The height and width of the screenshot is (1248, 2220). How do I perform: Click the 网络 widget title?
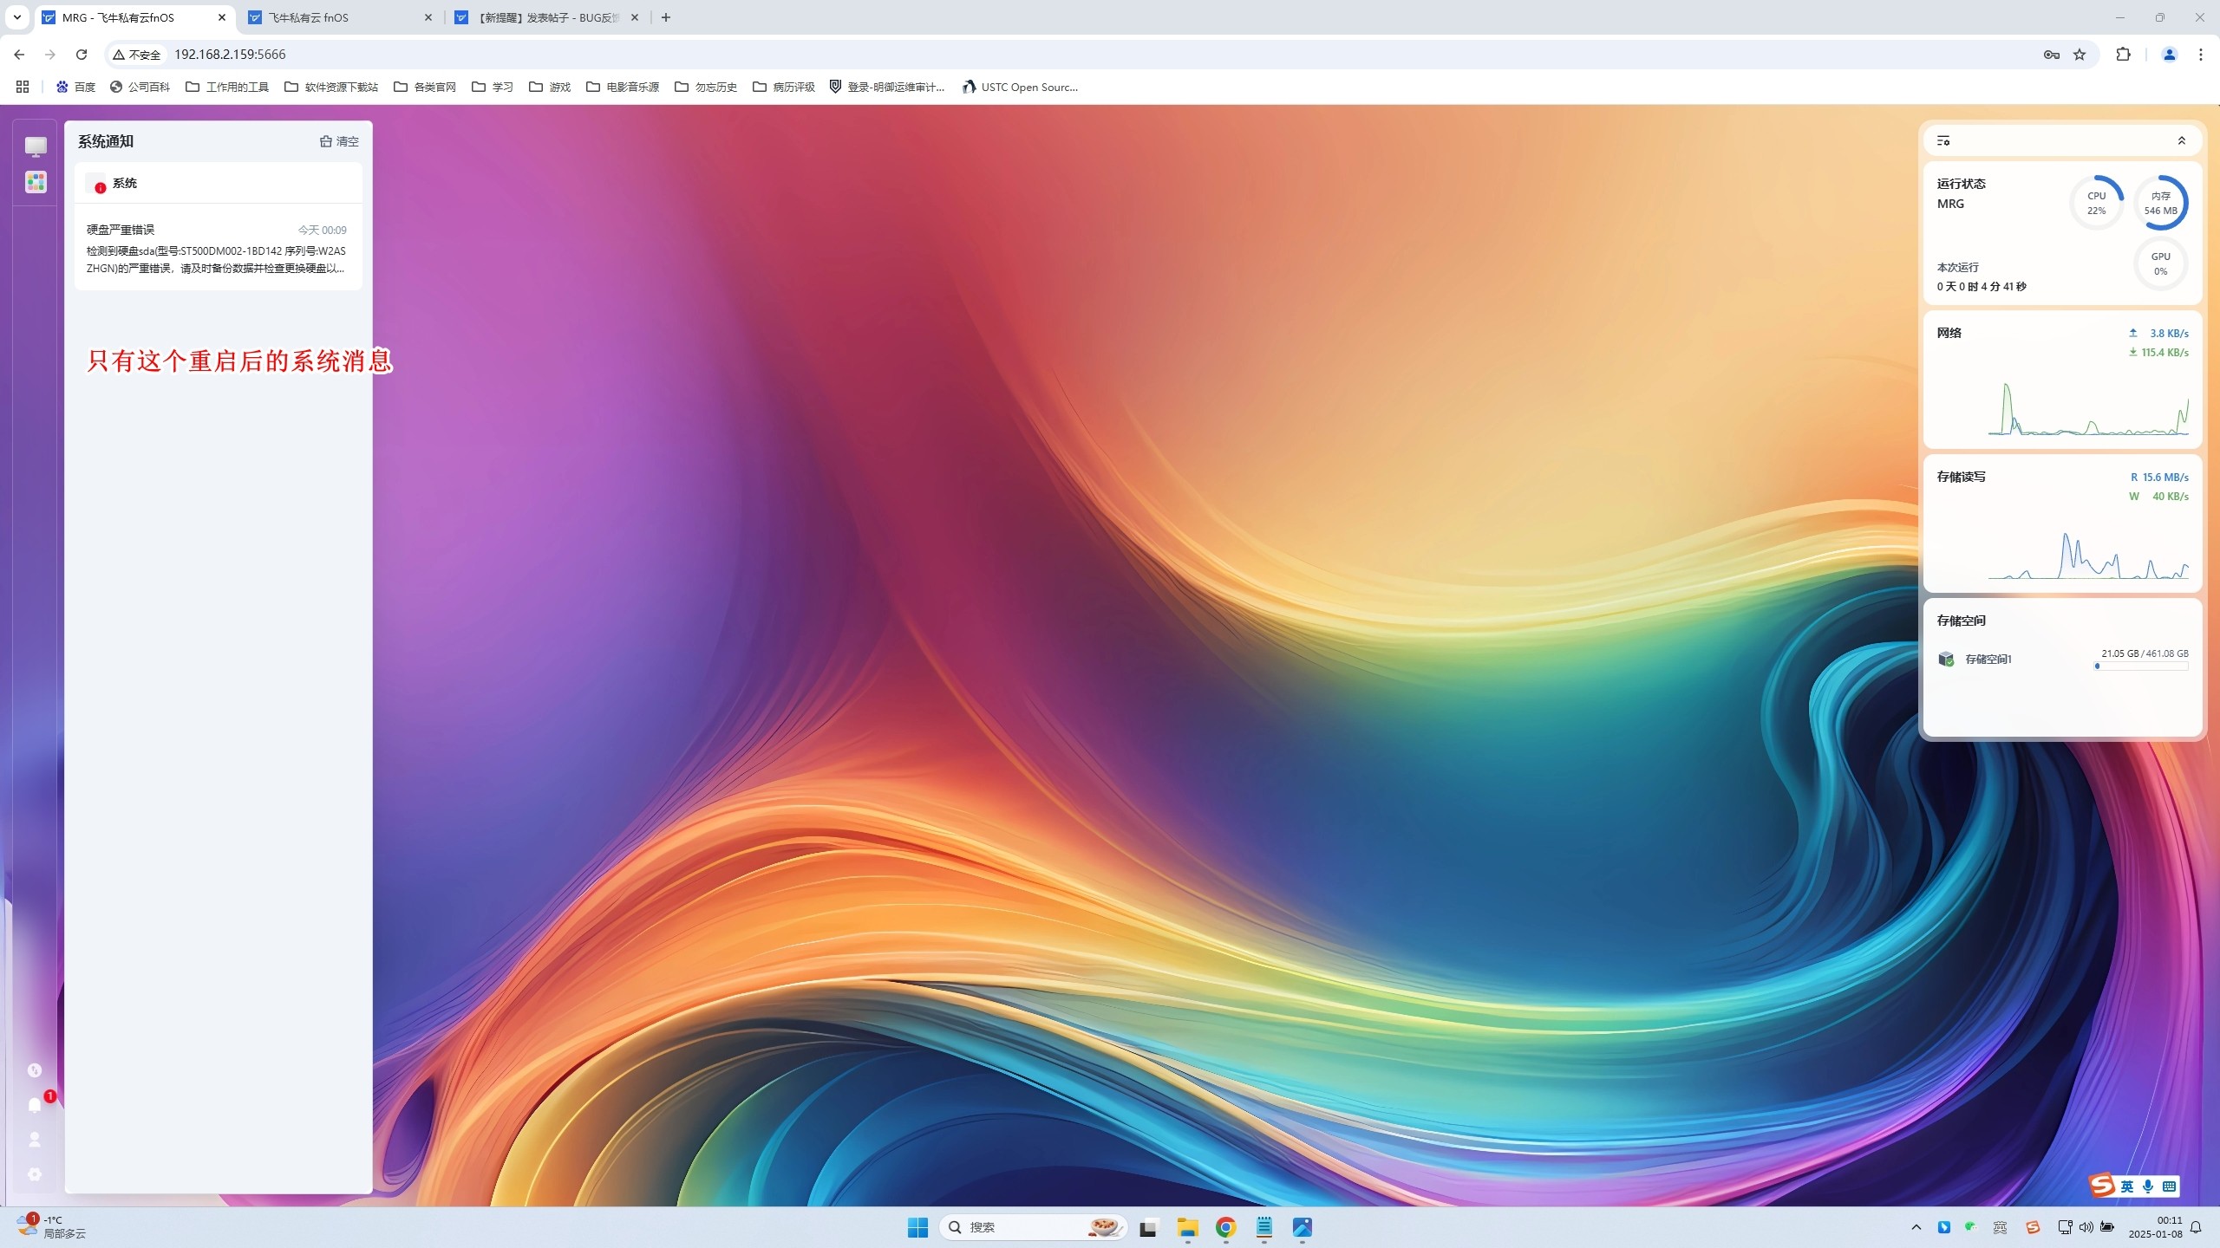tap(1949, 333)
